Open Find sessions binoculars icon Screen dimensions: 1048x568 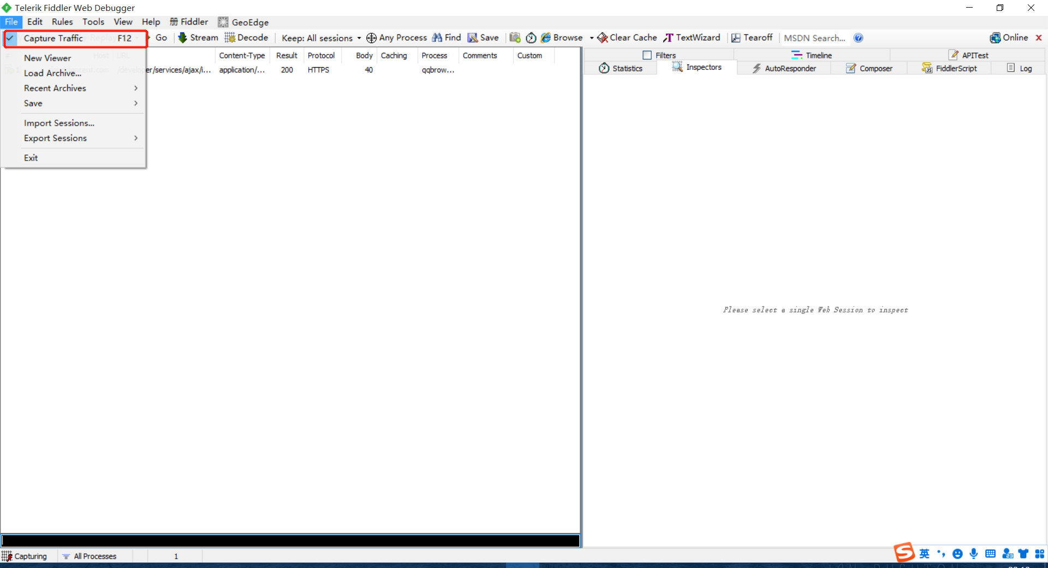pos(437,38)
